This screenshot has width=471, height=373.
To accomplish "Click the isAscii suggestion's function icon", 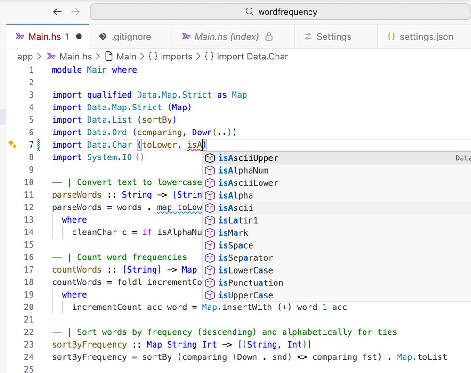I will pyautogui.click(x=210, y=208).
